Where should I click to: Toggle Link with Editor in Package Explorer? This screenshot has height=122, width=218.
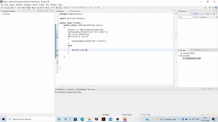click(41, 11)
